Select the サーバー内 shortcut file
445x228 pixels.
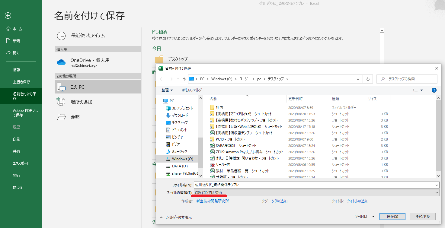tap(223, 165)
